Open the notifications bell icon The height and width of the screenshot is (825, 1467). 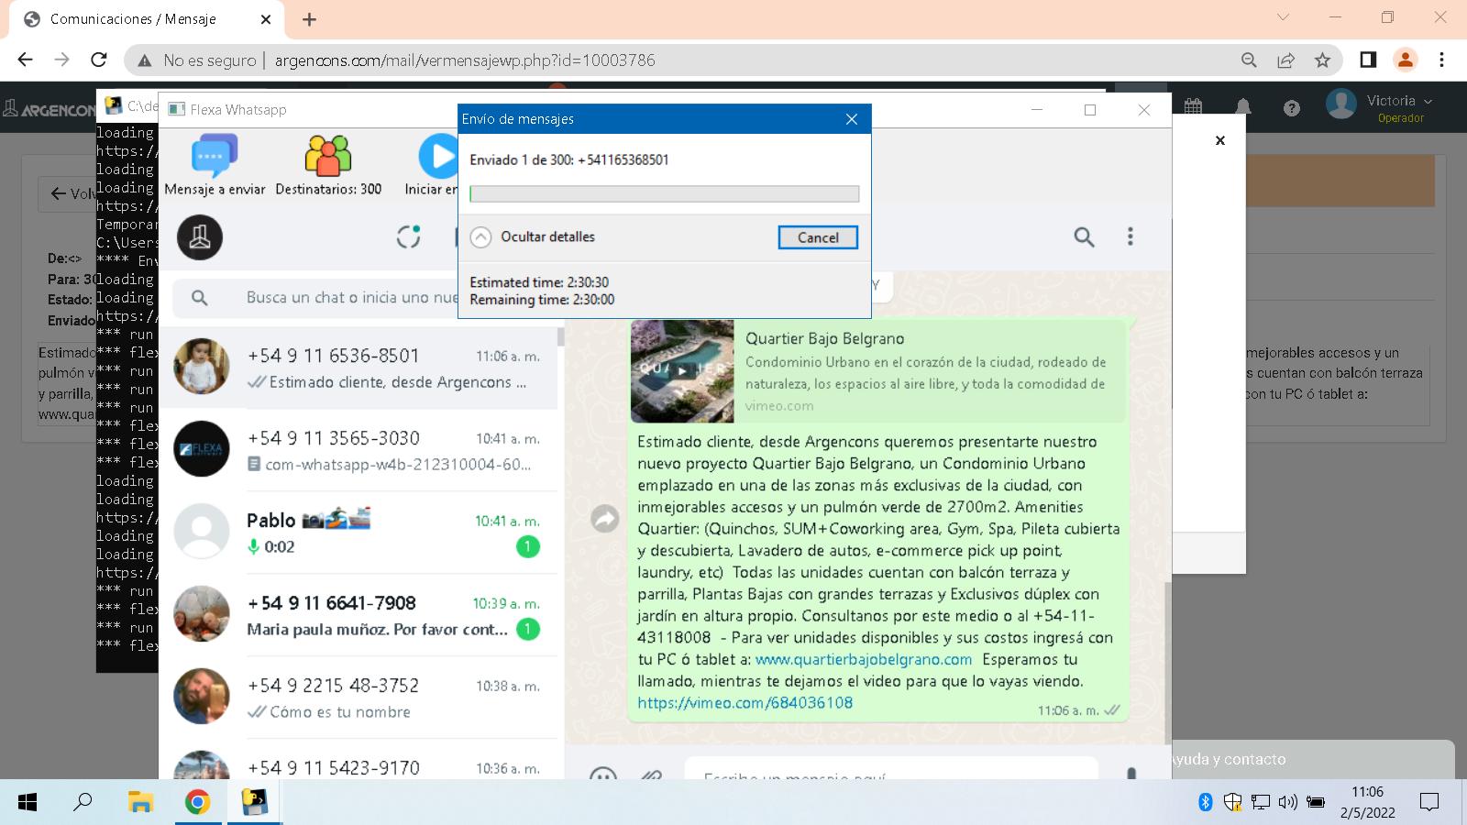coord(1243,107)
